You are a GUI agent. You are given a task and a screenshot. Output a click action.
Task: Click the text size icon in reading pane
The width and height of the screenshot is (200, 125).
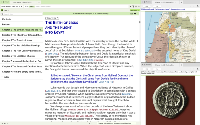click(x=132, y=14)
